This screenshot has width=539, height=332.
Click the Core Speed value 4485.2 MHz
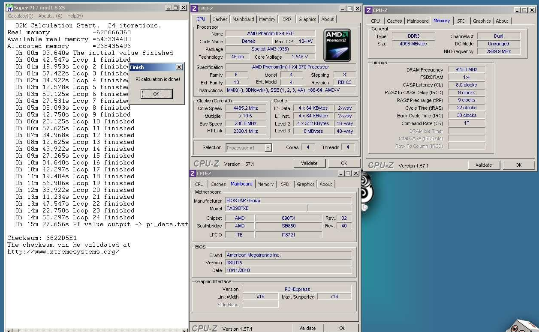(246, 108)
